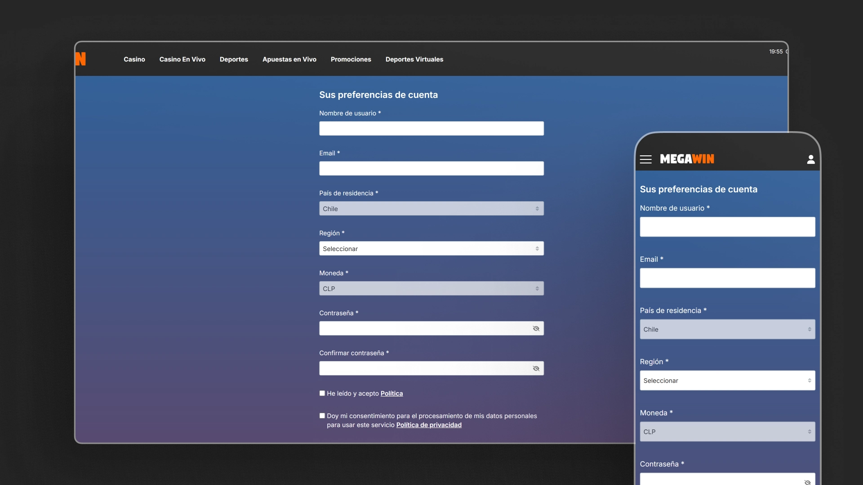Open desktop Moneda dropdown showing CLP
The image size is (863, 485).
point(431,288)
